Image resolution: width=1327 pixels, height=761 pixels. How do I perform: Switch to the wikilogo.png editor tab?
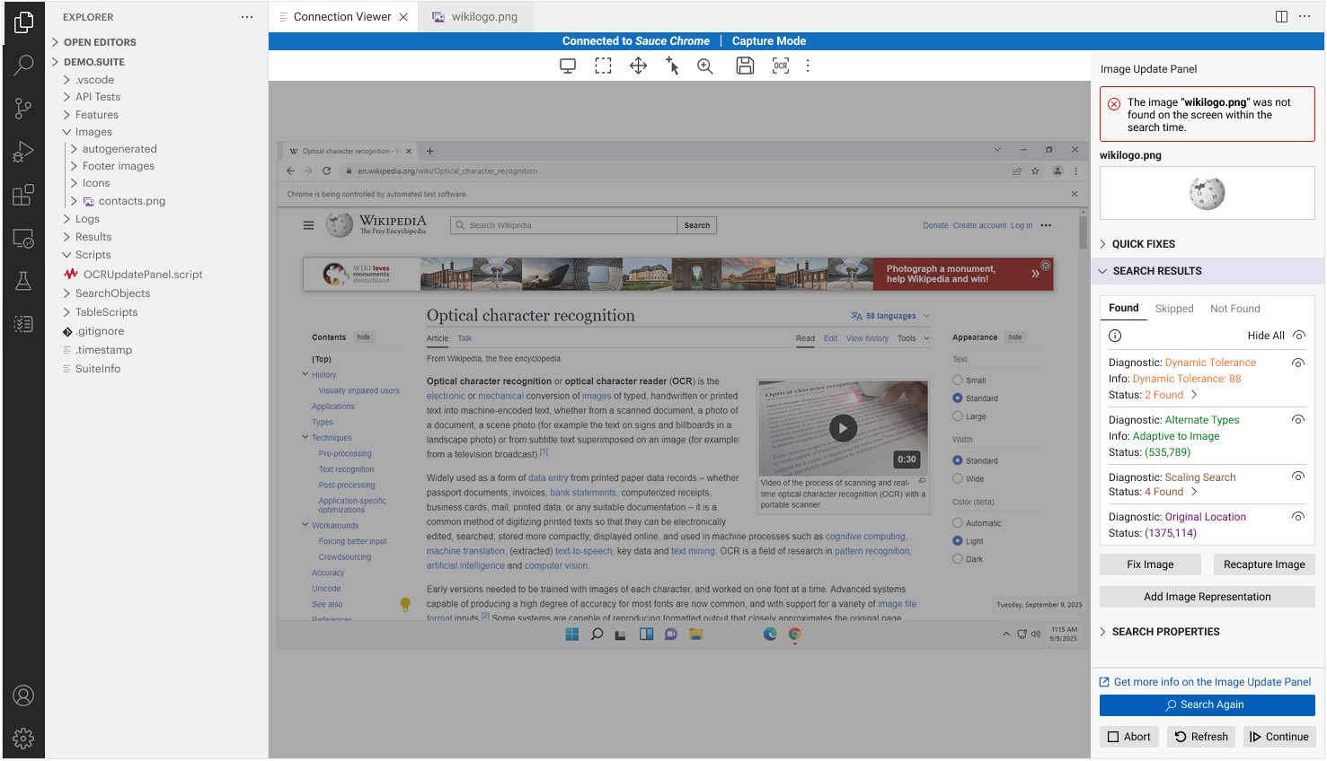475,17
